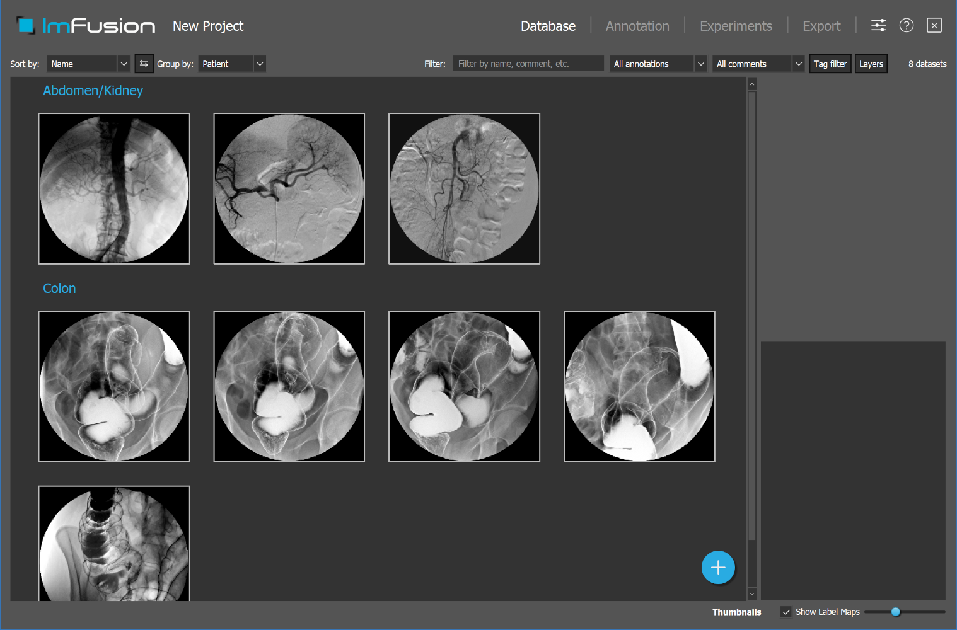Viewport: 957px width, 630px height.
Task: Open the Sort by Name dropdown
Action: point(88,64)
